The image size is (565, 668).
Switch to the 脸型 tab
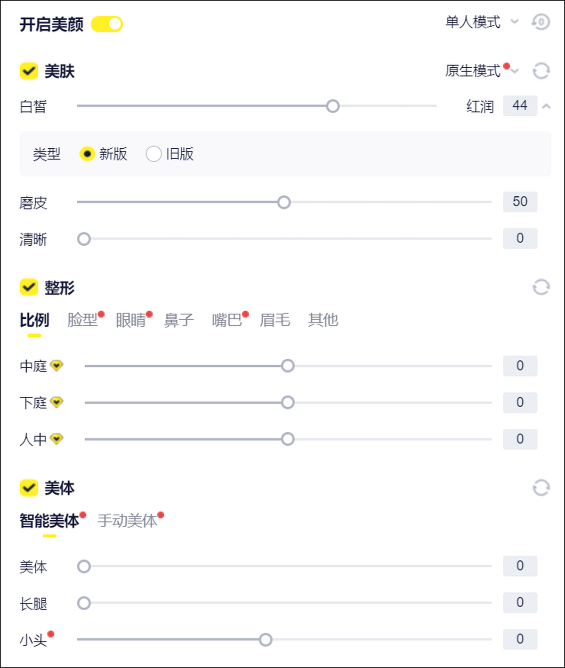click(82, 320)
